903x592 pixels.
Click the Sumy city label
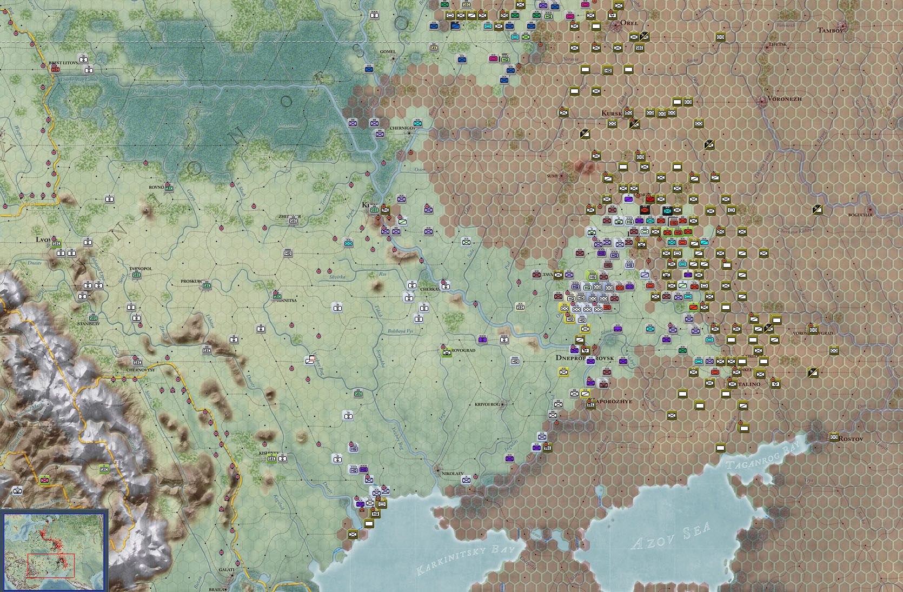(x=553, y=176)
